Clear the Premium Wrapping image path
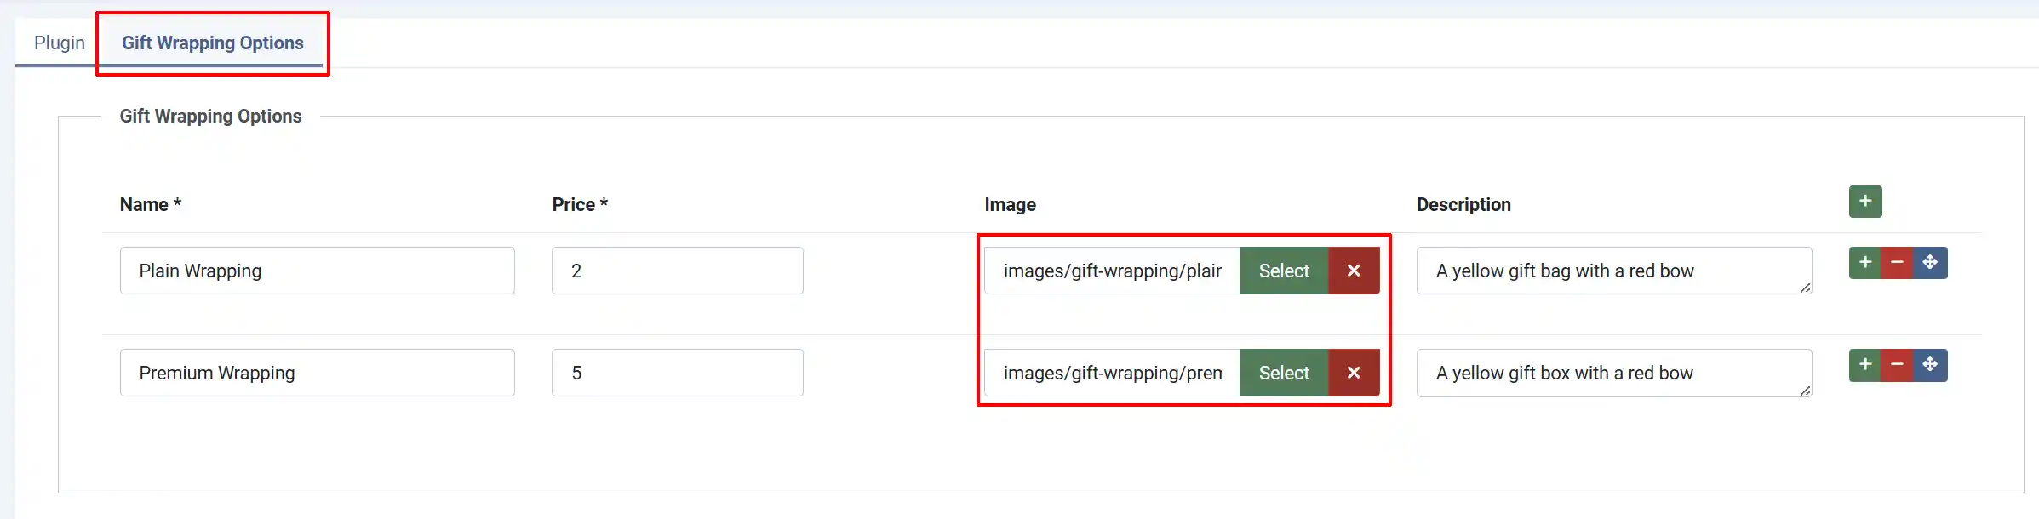 pos(1354,373)
